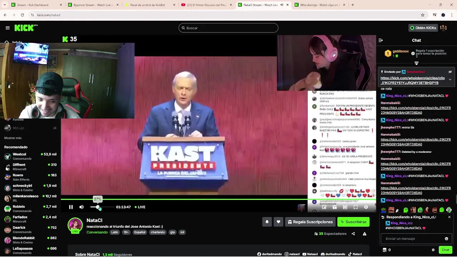Enter fullscreen mode in player
457x257 pixels.
[x=356, y=207]
